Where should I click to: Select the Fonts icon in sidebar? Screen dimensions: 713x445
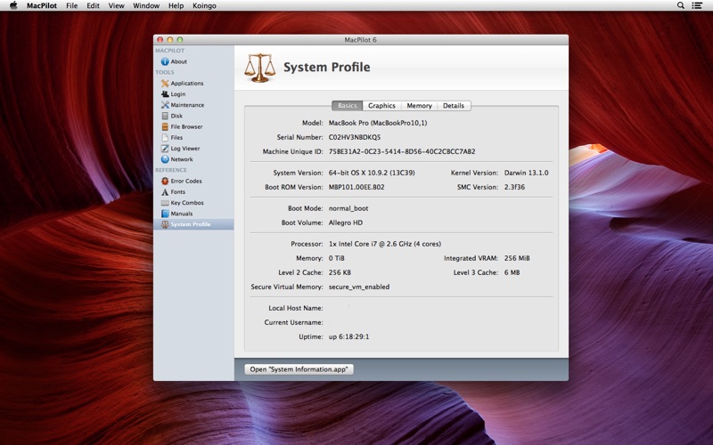[x=165, y=191]
